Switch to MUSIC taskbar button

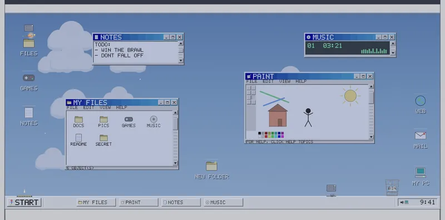click(x=224, y=202)
